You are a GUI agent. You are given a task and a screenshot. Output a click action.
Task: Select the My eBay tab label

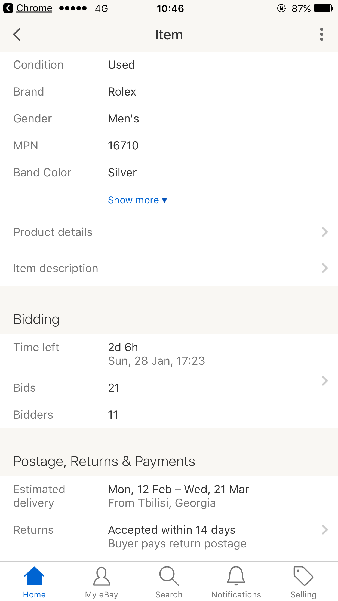click(102, 595)
